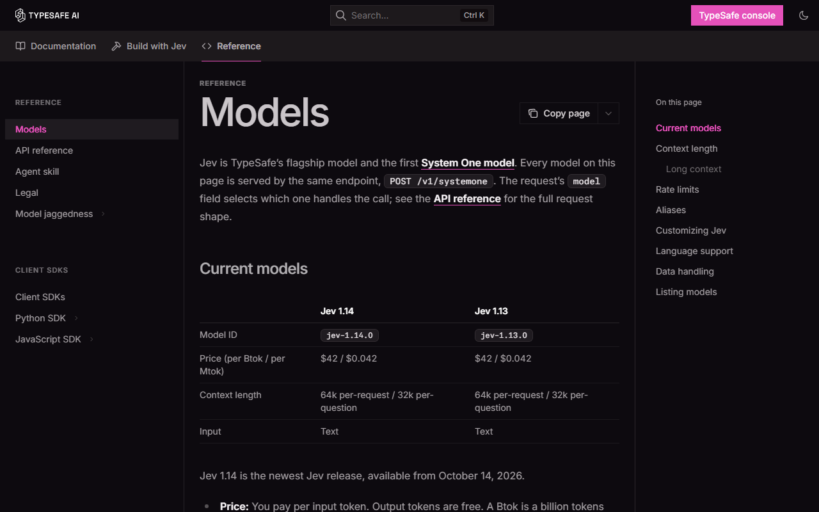The width and height of the screenshot is (819, 512).
Task: Click the Reference code brackets icon
Action: pyautogui.click(x=207, y=46)
